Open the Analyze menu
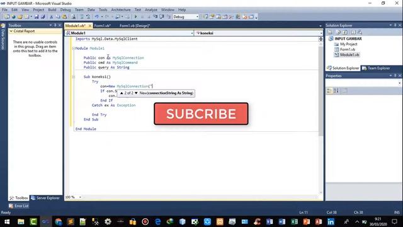 pyautogui.click(x=151, y=10)
